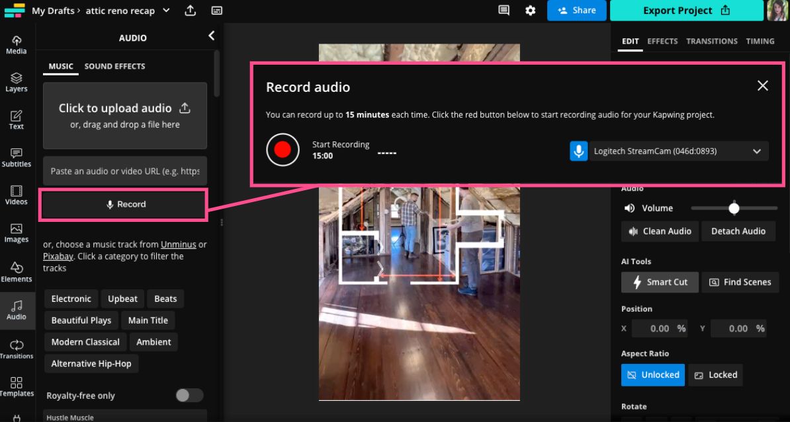
Task: Toggle the Royalty-free only switch
Action: point(189,395)
